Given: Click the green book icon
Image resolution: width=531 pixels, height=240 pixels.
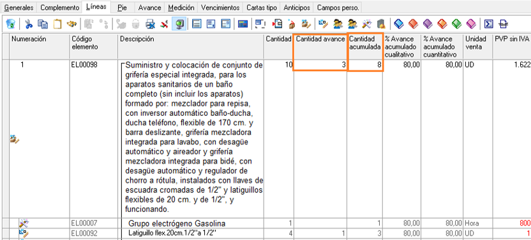Looking at the screenshot, I should (457, 24).
